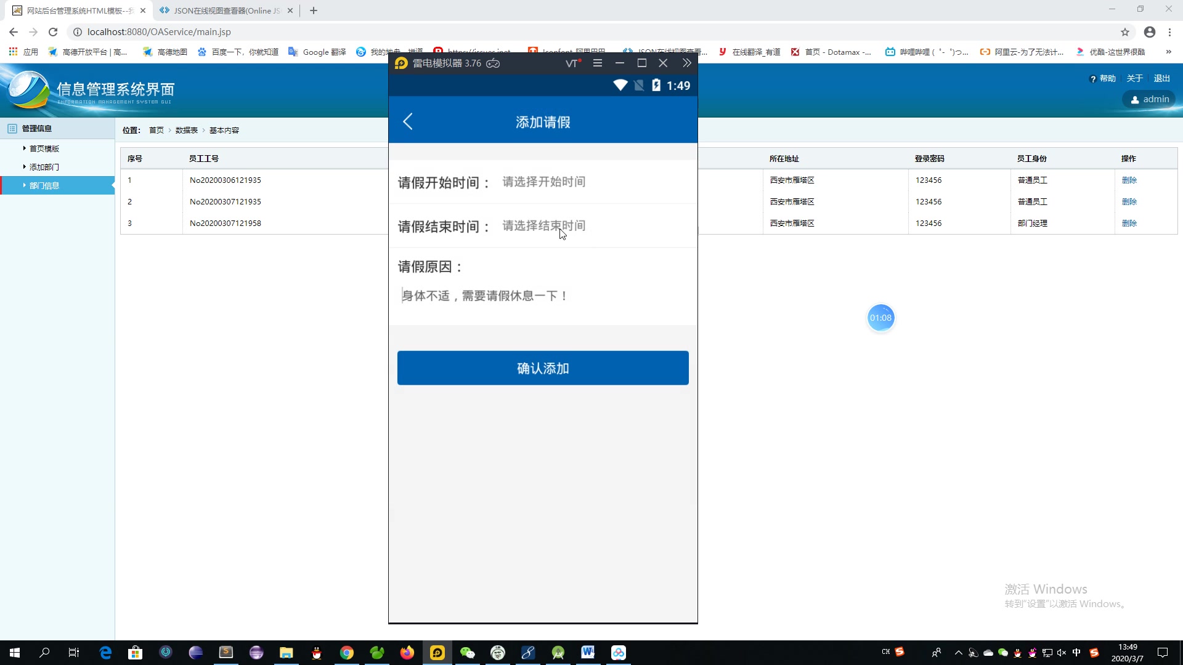Click the gamepad icon in emulator title bar

click(493, 63)
